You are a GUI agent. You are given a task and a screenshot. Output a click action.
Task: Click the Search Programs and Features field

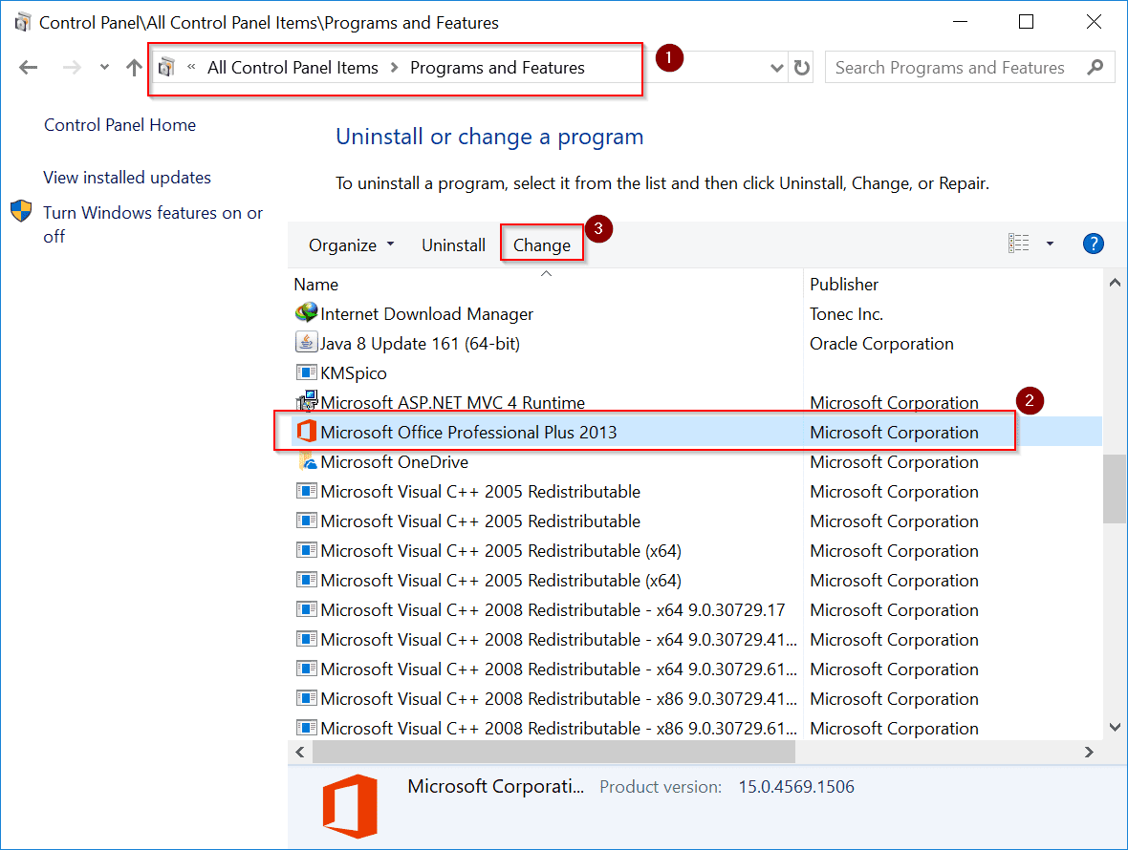click(969, 68)
